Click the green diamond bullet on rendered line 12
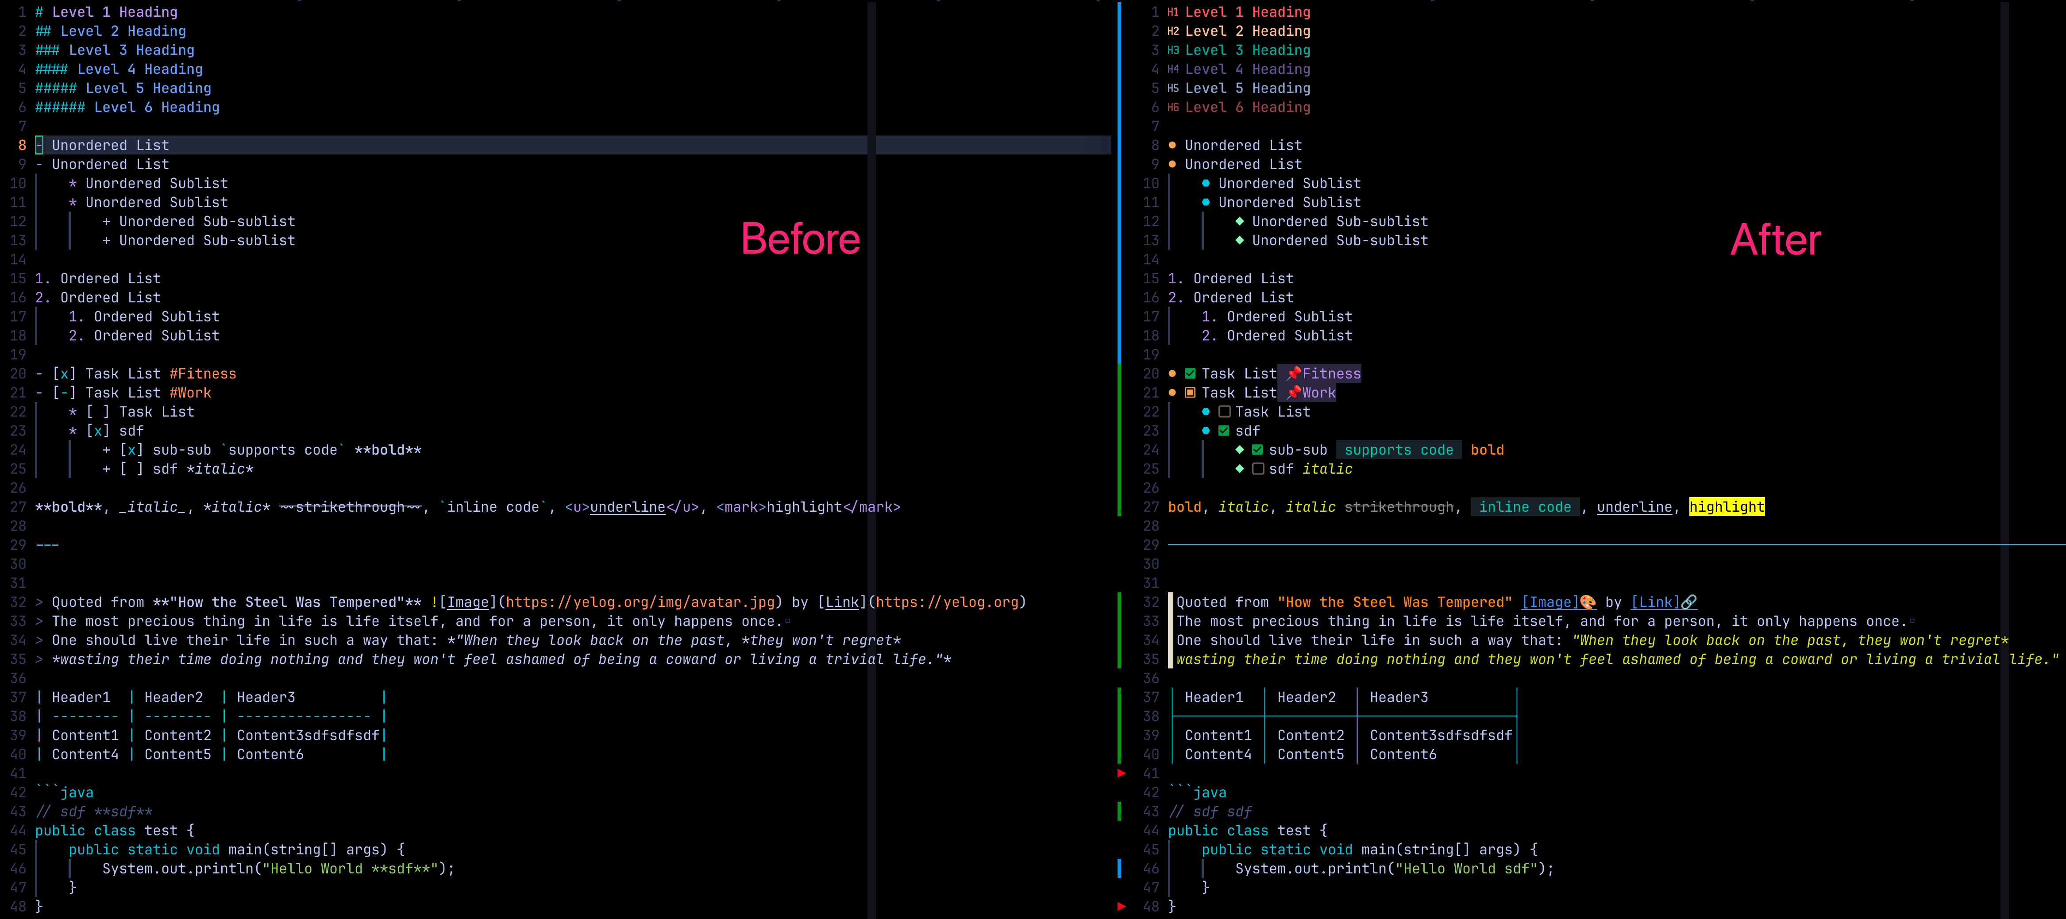The height and width of the screenshot is (919, 2066). [1239, 221]
